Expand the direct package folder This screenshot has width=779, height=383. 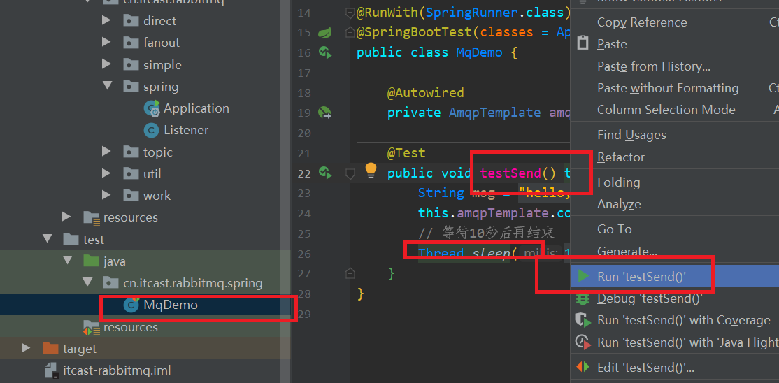(106, 20)
